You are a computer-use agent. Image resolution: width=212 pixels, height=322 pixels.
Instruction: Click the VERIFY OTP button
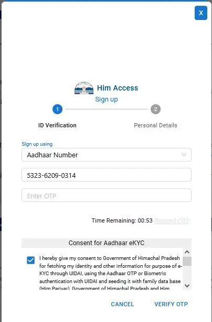click(x=171, y=304)
